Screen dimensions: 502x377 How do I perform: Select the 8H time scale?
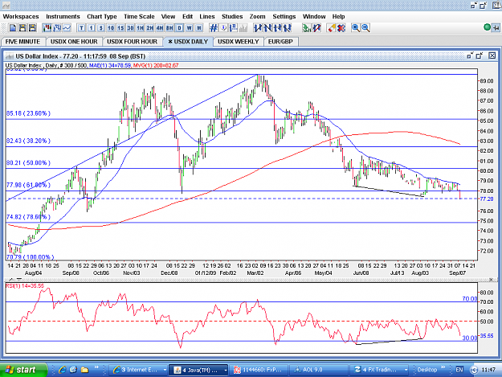pos(169,28)
